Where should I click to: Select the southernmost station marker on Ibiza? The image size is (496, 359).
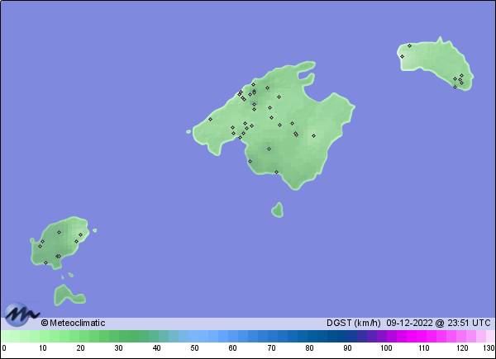coord(45,262)
